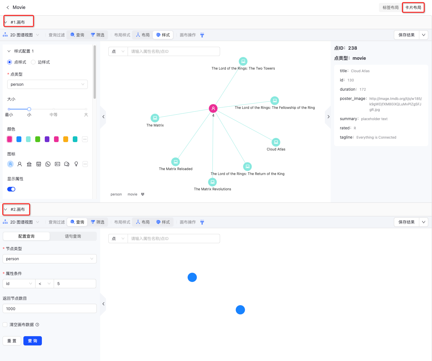
Task: Click the canvas clear brush icon in canvas #1
Action: 202,35
